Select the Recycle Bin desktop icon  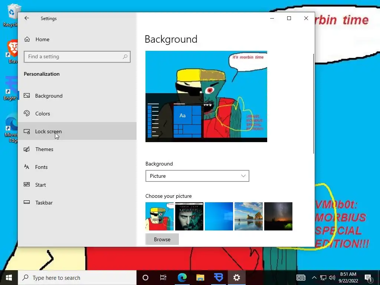(10, 15)
